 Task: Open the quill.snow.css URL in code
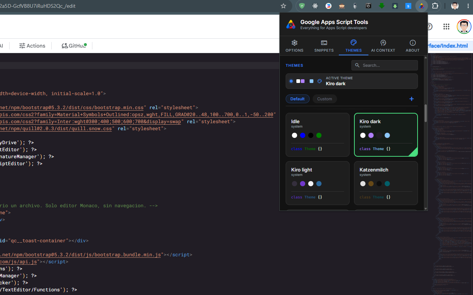(56, 129)
